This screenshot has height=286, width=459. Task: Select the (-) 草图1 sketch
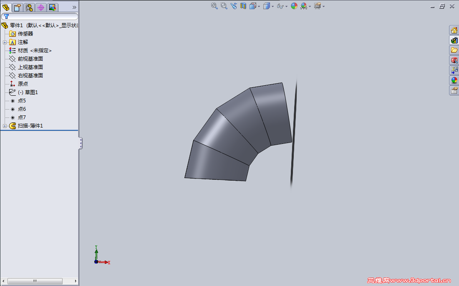[28, 92]
